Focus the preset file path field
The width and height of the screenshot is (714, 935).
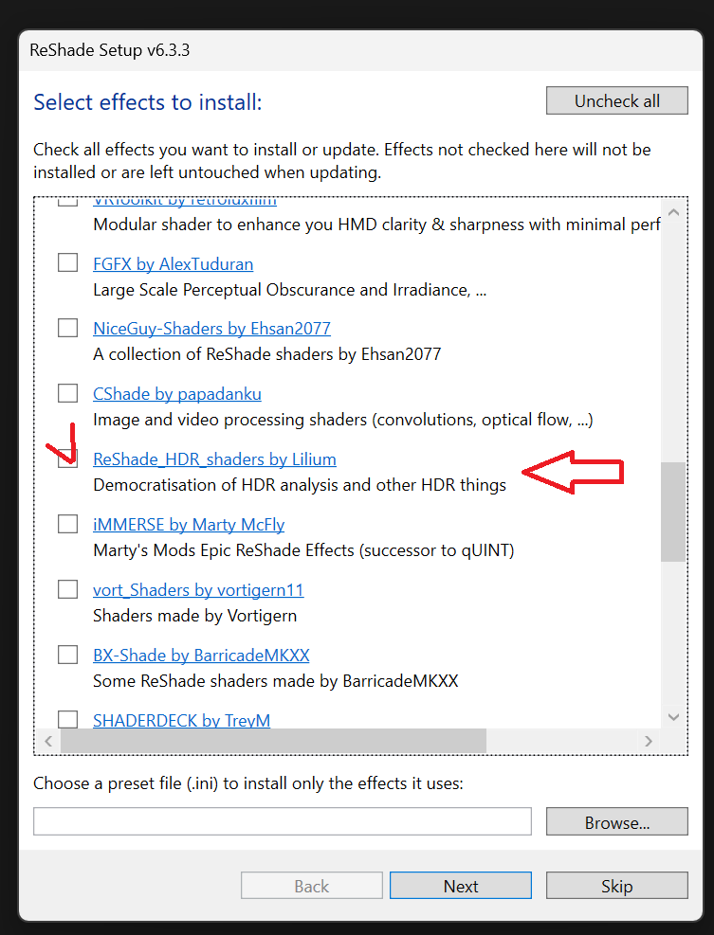pyautogui.click(x=283, y=821)
